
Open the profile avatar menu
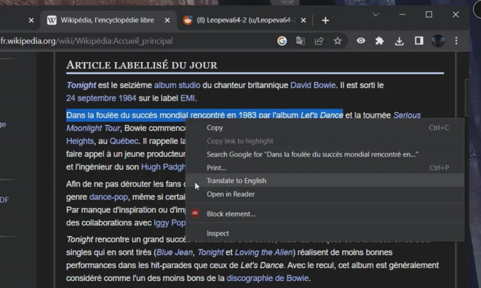click(438, 41)
